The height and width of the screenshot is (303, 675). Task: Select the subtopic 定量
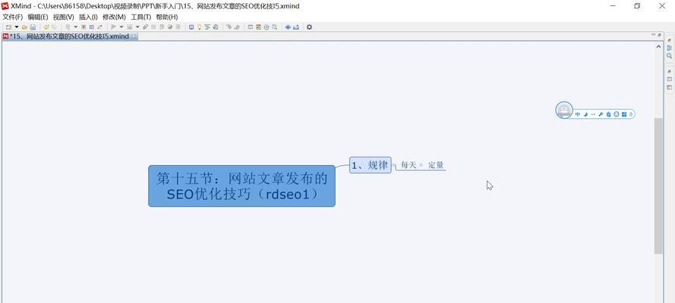point(436,165)
